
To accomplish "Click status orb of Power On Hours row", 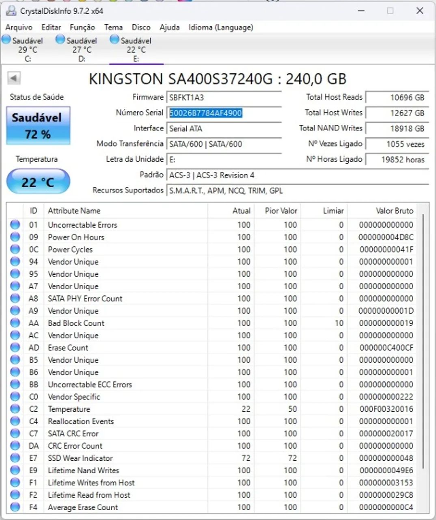I will (x=15, y=237).
